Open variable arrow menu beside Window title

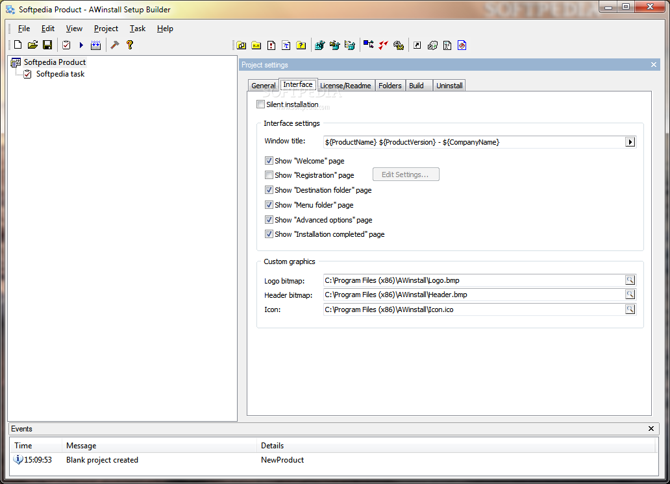[x=630, y=142]
